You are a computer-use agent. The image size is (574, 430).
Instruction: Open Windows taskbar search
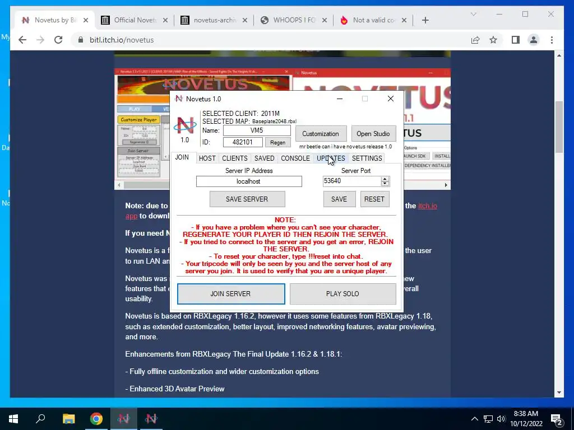pos(40,419)
